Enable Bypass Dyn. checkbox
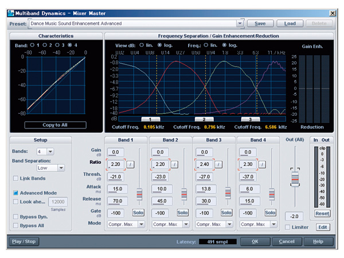344x258 pixels. [x=15, y=217]
